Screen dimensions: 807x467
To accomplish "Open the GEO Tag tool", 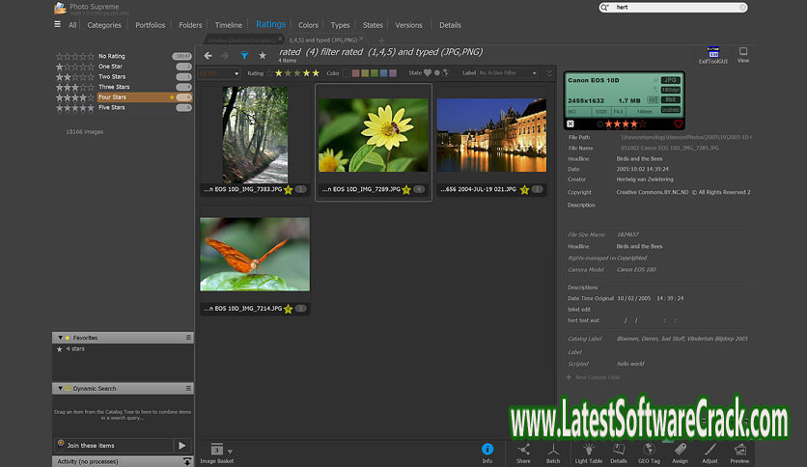I will pos(649,451).
